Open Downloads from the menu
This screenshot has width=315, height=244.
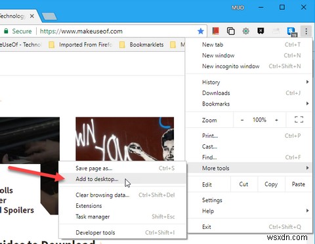[249, 93]
